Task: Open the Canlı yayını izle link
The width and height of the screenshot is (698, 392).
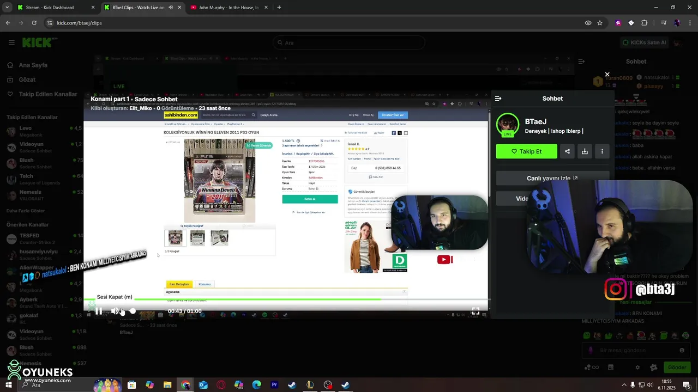Action: (x=552, y=178)
